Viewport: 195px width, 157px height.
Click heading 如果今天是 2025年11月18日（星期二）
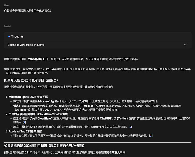coord(31,80)
